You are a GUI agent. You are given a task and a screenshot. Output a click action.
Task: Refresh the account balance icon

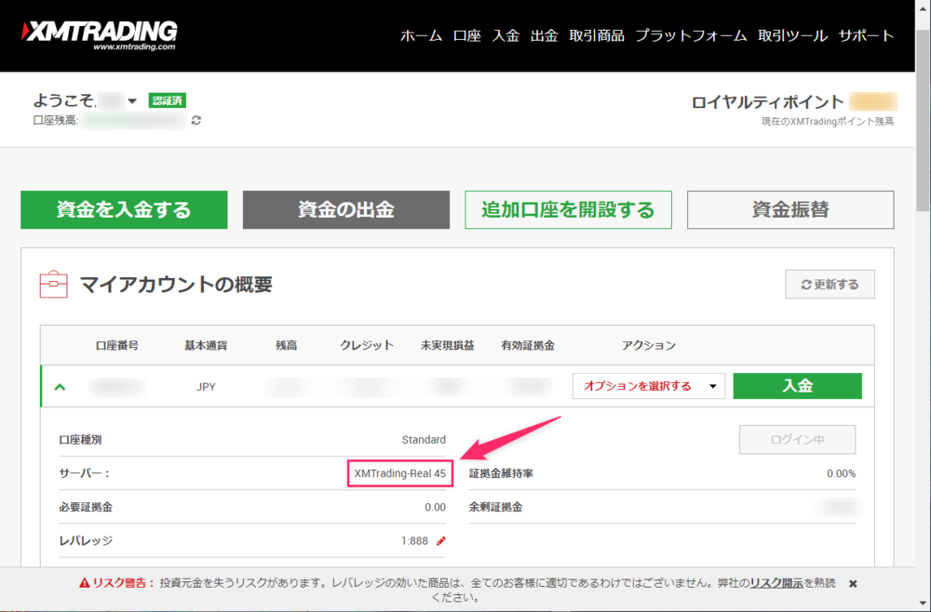(x=196, y=120)
